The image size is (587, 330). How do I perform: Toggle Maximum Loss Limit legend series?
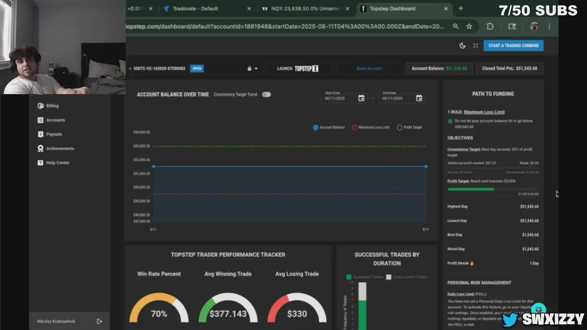[371, 127]
